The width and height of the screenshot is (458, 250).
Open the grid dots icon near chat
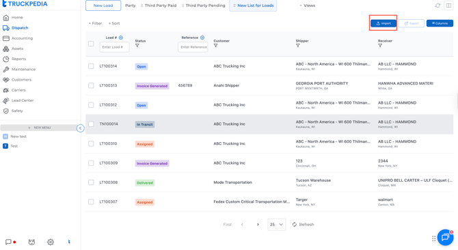pyautogui.click(x=434, y=238)
